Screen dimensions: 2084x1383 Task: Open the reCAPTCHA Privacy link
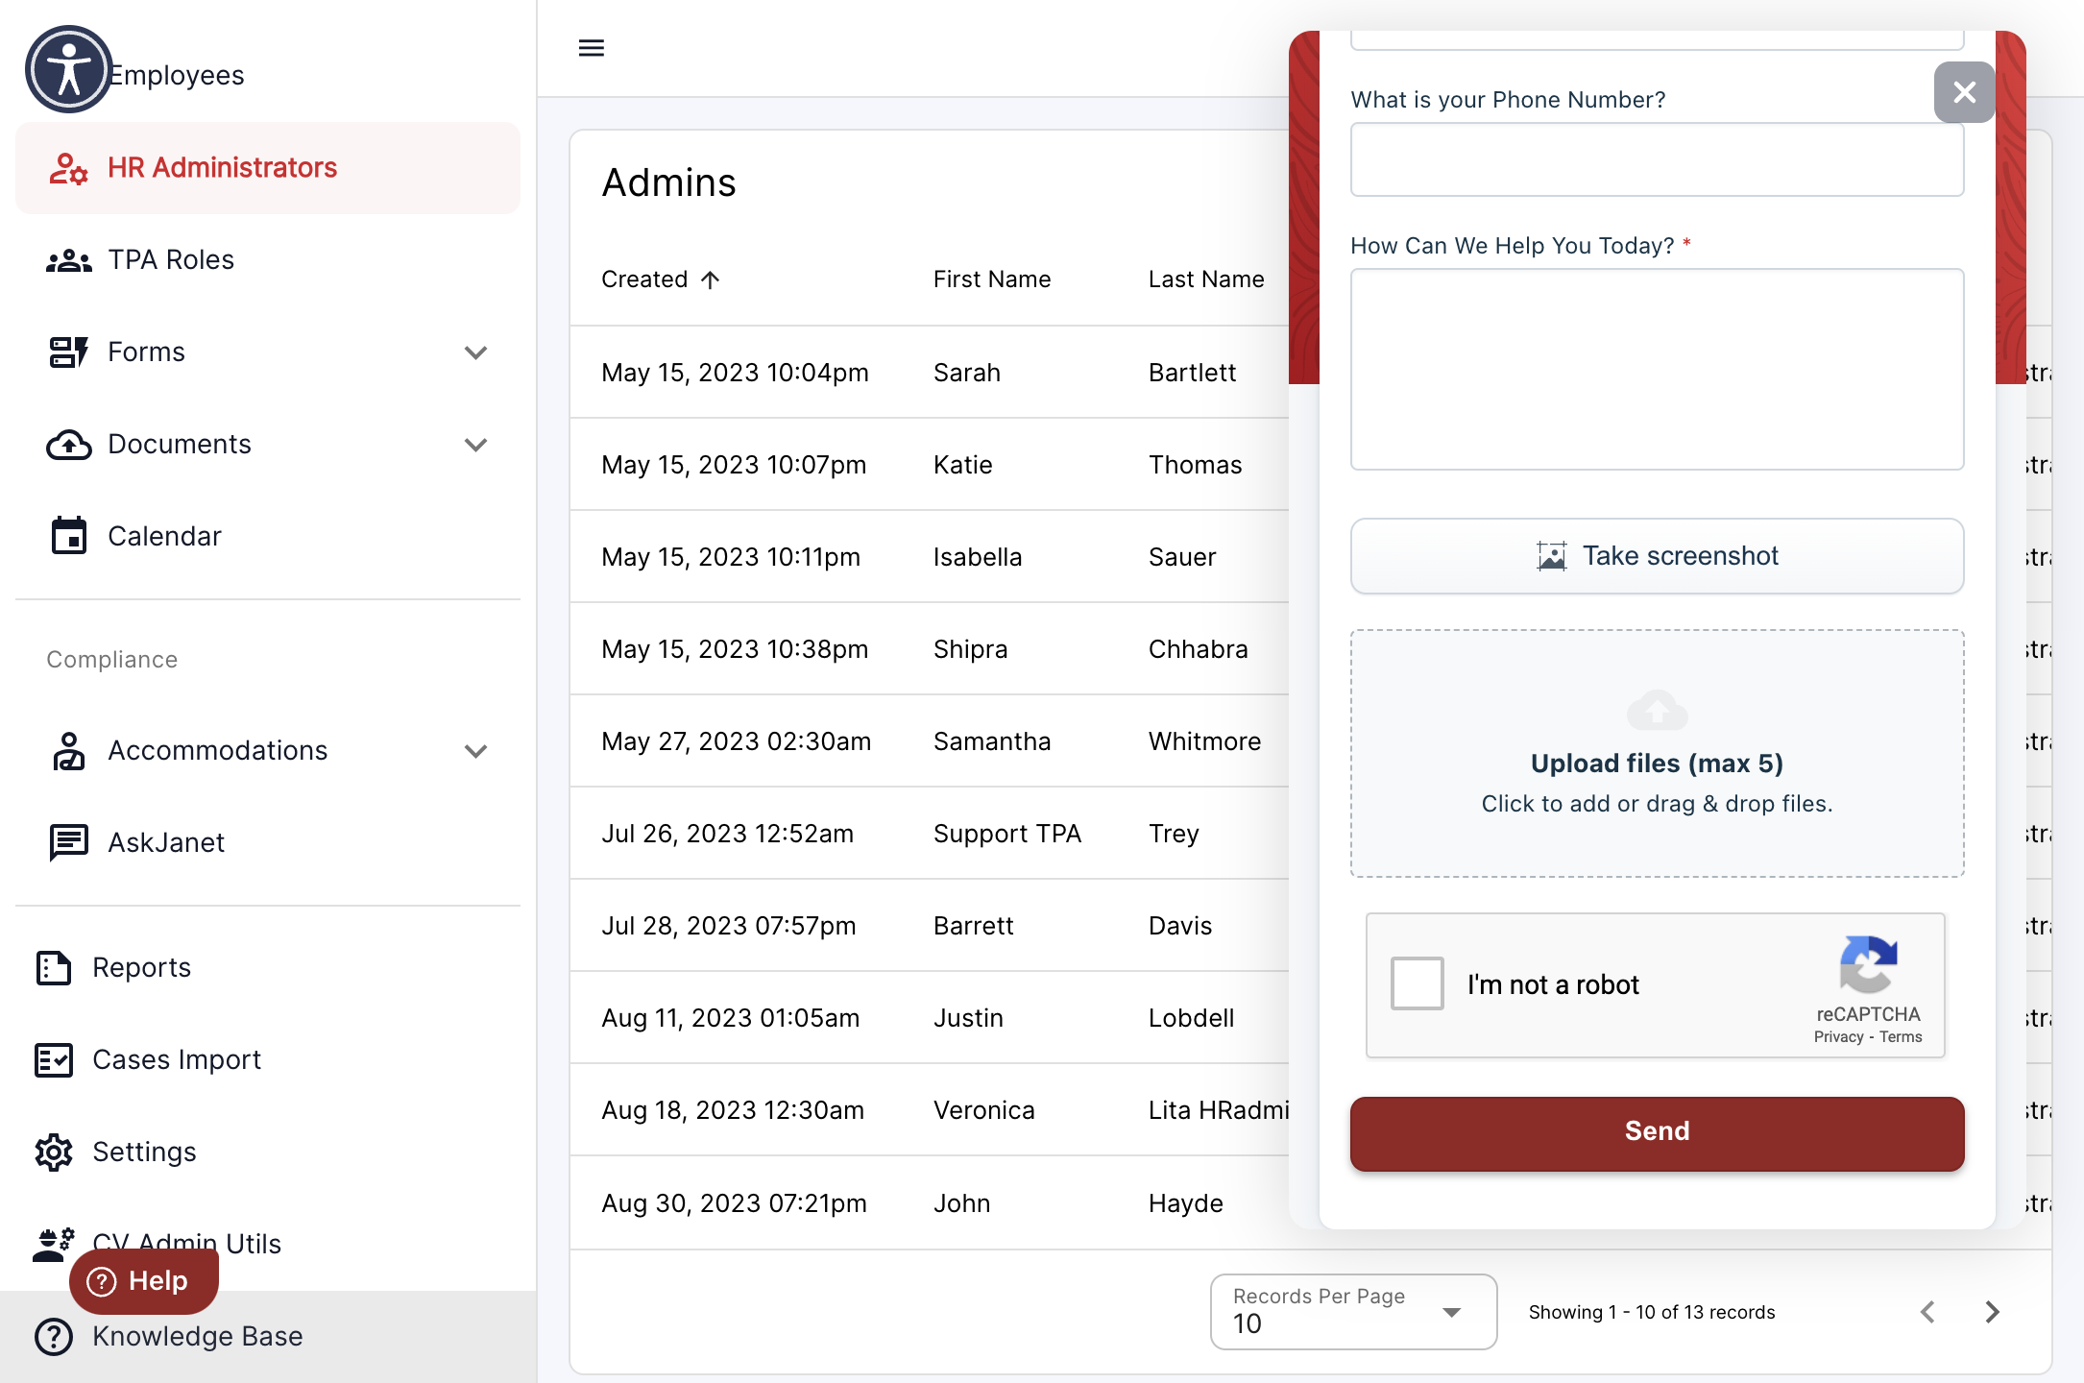coord(1838,1037)
